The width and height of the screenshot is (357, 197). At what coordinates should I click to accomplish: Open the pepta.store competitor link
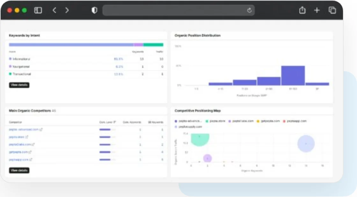(17, 137)
